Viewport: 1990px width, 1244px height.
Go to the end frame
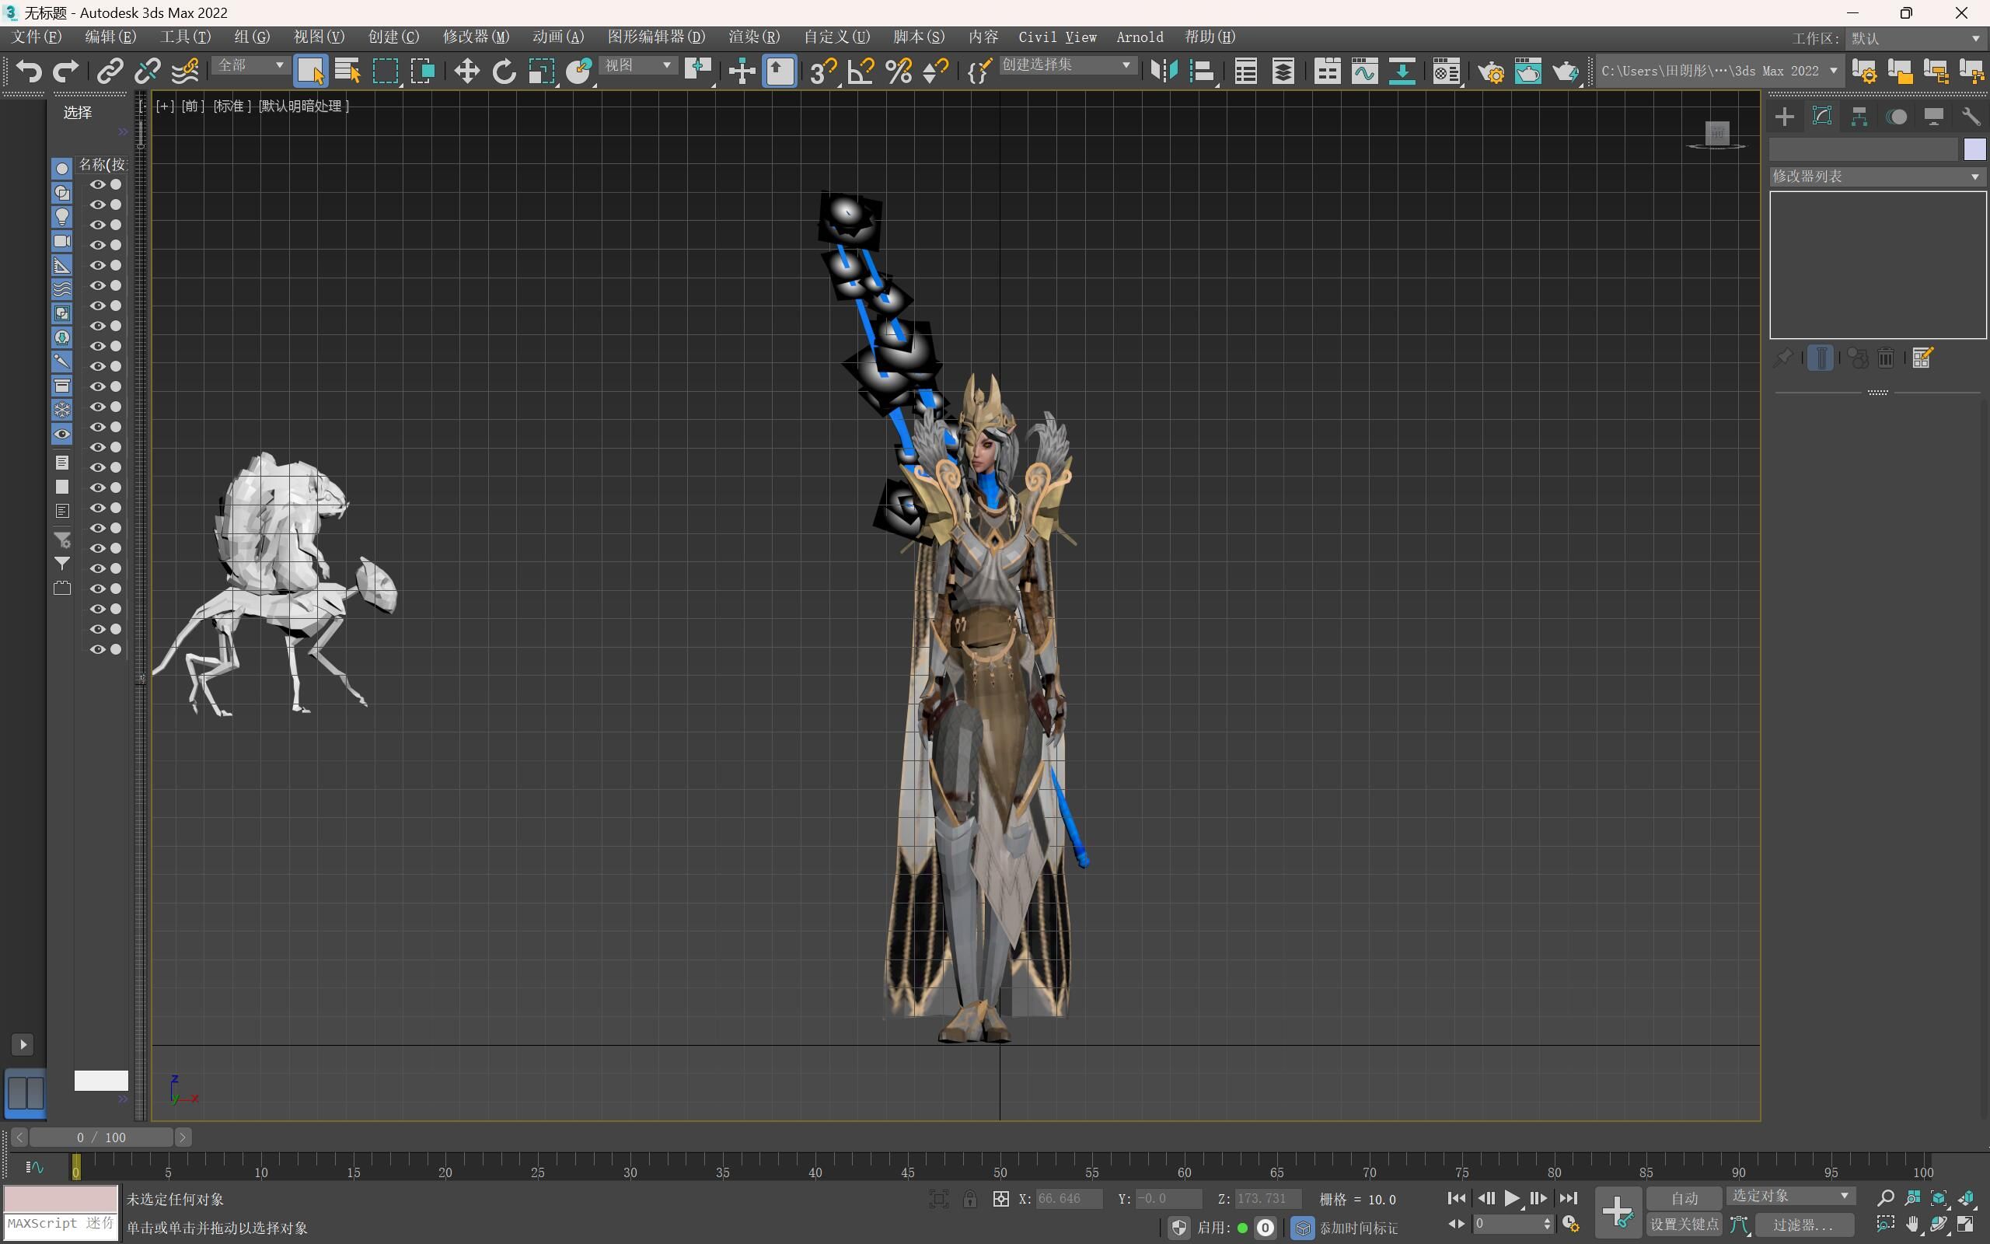point(1569,1198)
